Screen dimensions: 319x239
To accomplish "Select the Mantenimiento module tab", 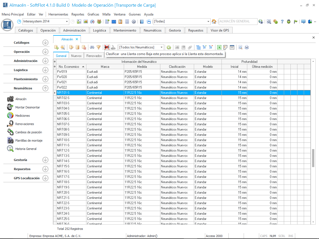I will (125, 30).
